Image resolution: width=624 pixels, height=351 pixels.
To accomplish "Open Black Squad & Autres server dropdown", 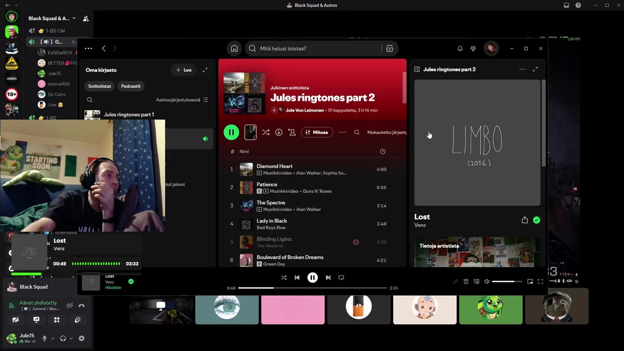I will point(52,18).
